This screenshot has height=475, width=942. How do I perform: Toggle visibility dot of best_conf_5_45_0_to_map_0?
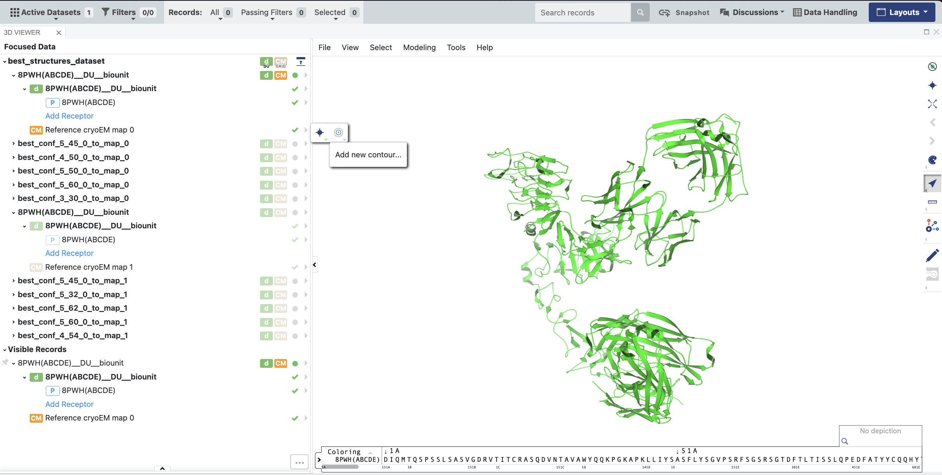pyautogui.click(x=295, y=144)
